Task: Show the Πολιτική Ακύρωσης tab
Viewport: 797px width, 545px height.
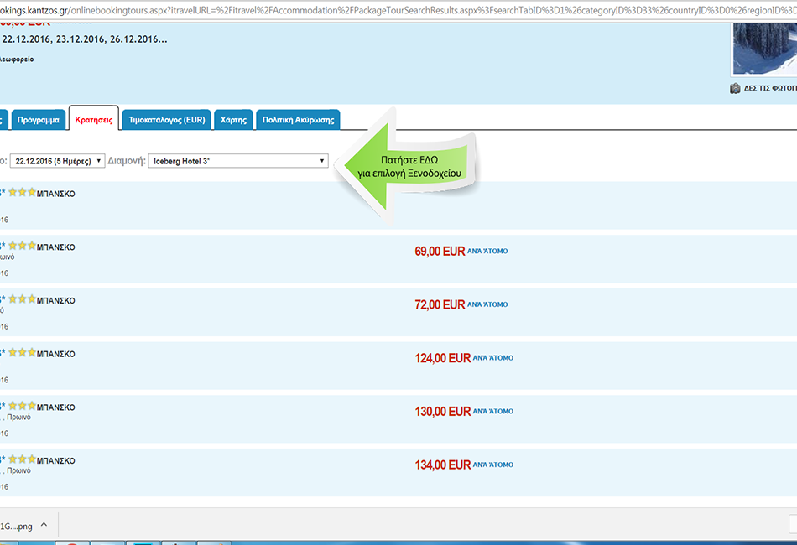Action: click(x=298, y=120)
